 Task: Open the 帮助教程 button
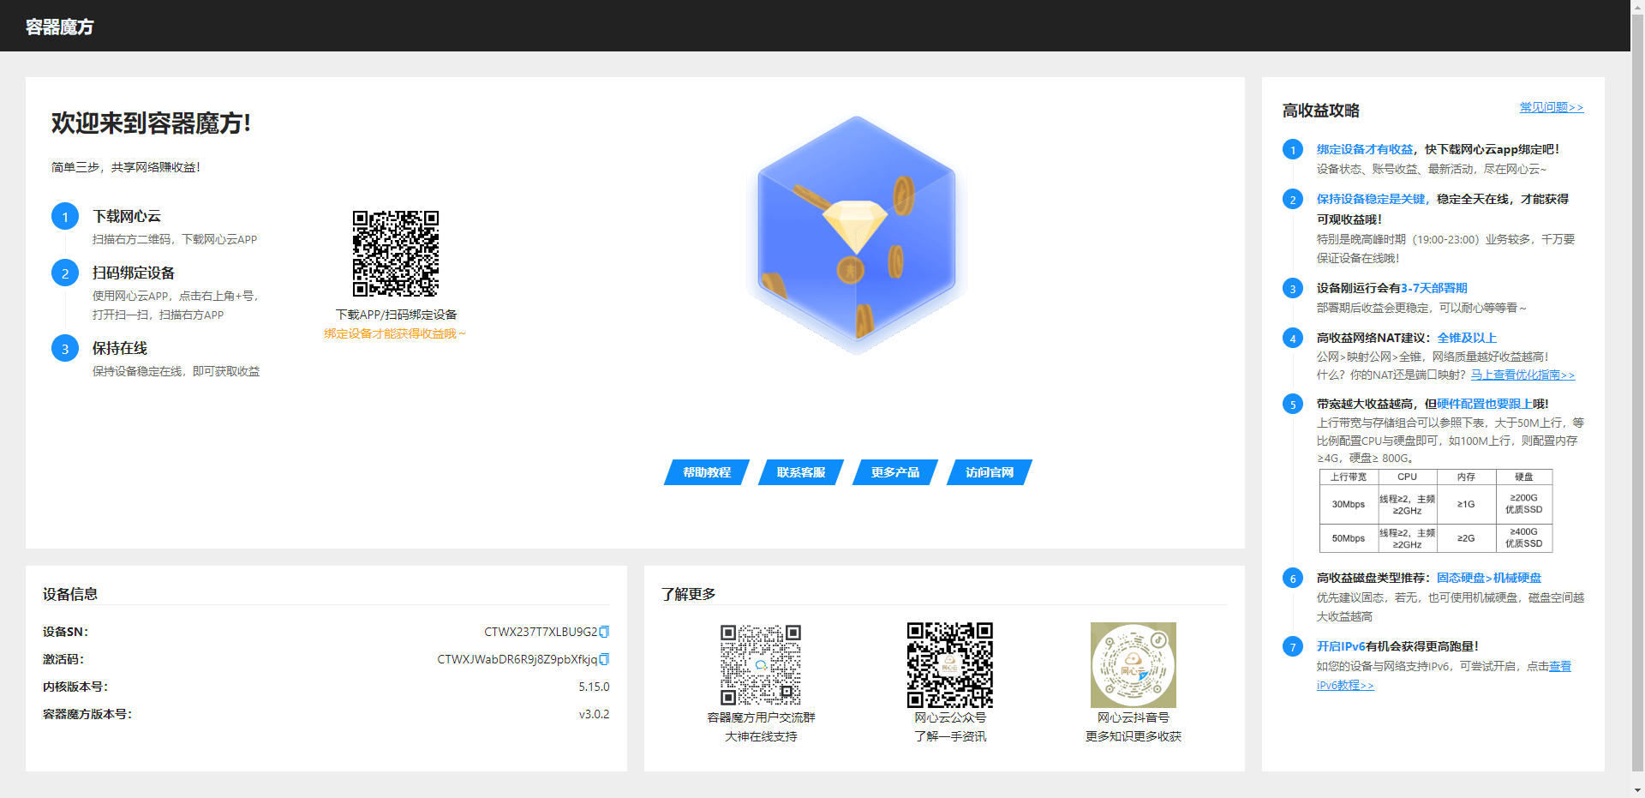click(x=707, y=472)
